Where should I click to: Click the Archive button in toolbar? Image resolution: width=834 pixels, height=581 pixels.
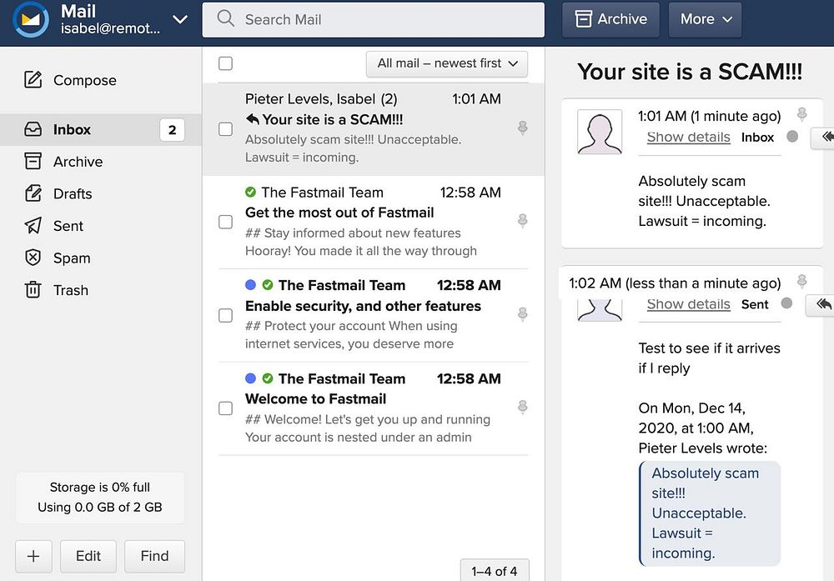[x=610, y=19]
